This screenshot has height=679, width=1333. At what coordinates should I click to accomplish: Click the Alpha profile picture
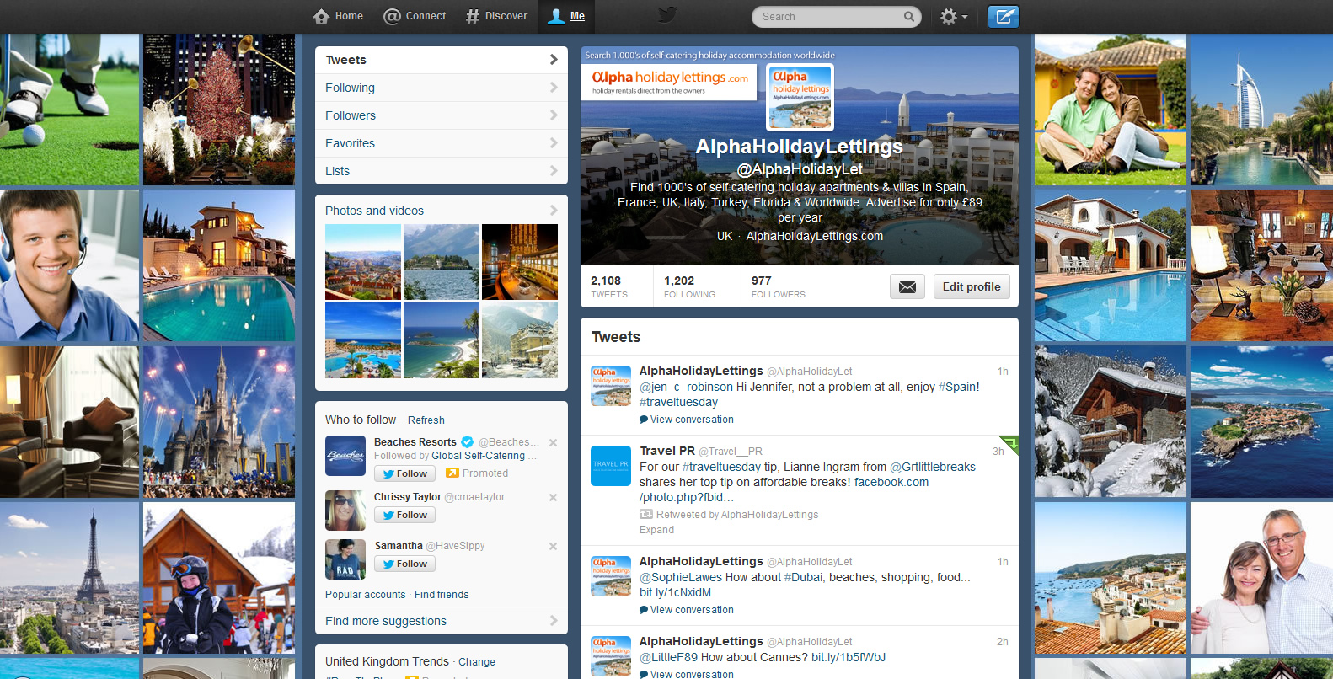coord(800,98)
